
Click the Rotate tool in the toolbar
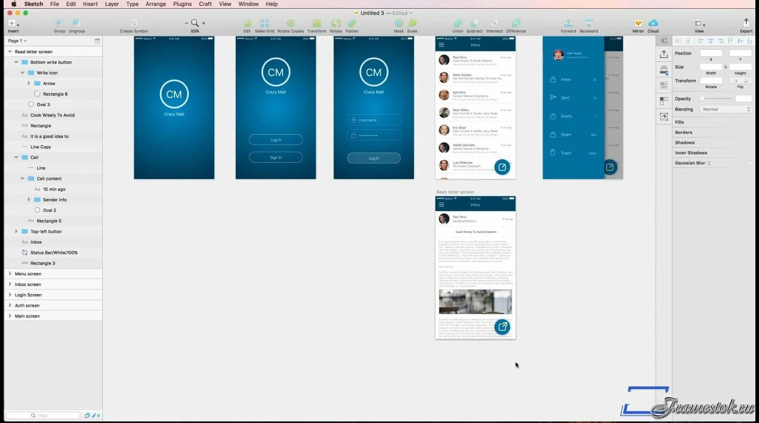pyautogui.click(x=336, y=23)
